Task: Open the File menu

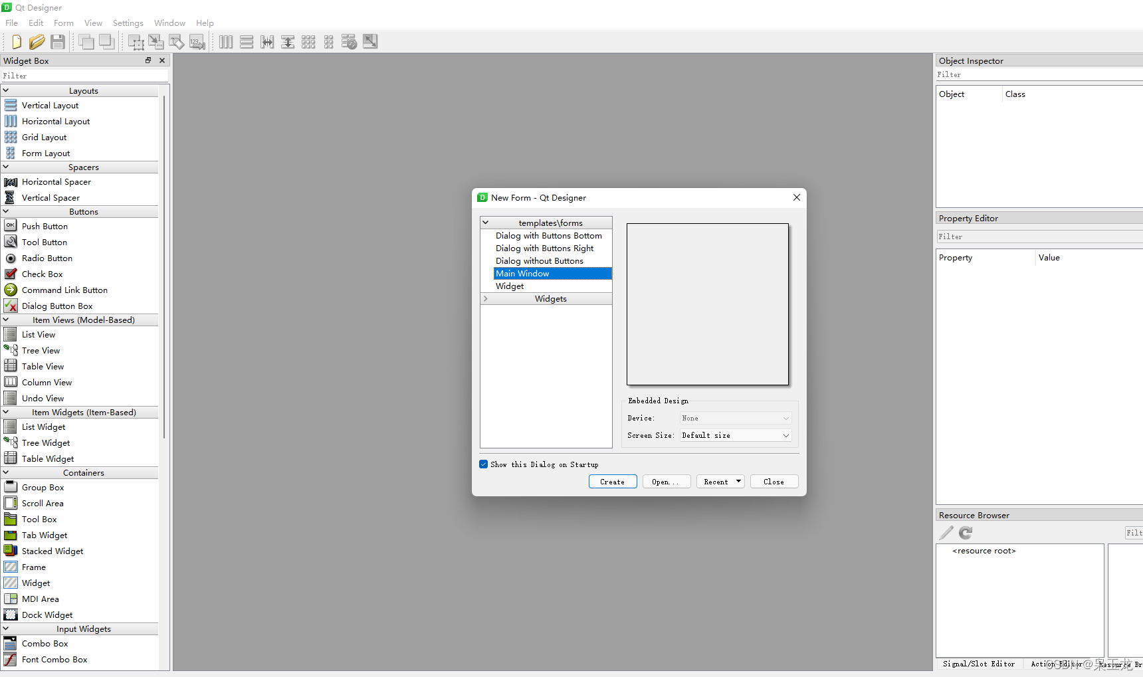Action: [x=12, y=23]
